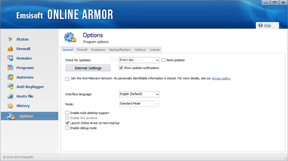Expand the Check for updates dropdown
The image size is (288, 161).
[x=139, y=60]
